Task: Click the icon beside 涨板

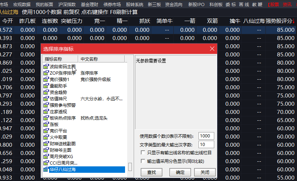Action: click(x=46, y=124)
